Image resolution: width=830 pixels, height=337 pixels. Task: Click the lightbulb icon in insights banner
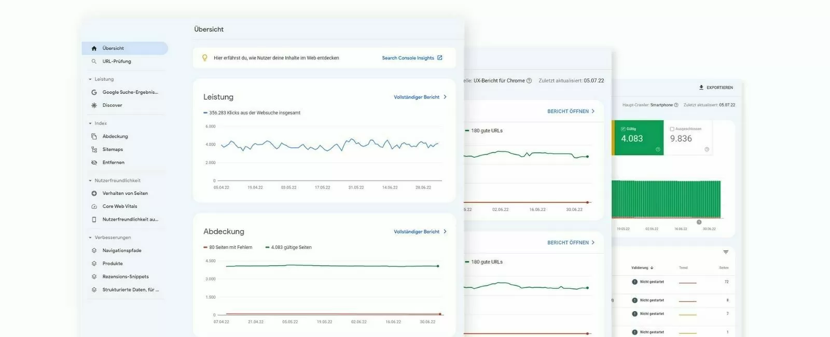205,58
